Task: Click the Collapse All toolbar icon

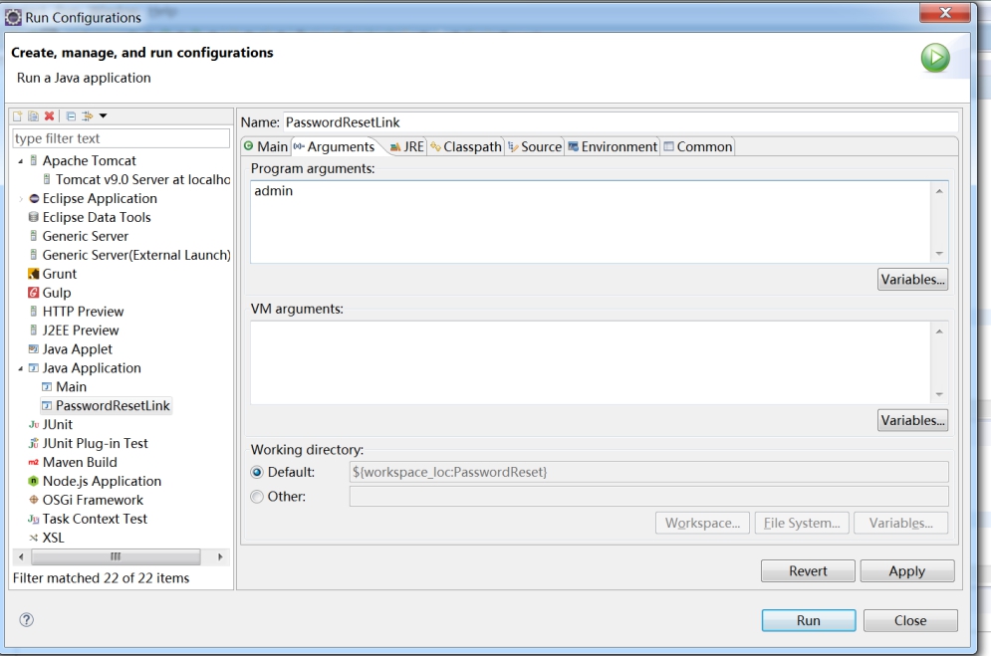Action: coord(71,116)
